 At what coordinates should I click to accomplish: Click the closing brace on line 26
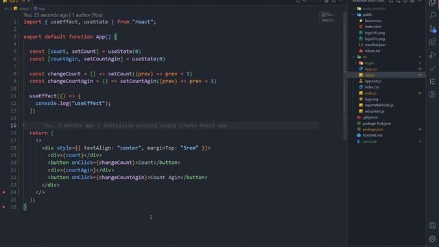click(25, 207)
